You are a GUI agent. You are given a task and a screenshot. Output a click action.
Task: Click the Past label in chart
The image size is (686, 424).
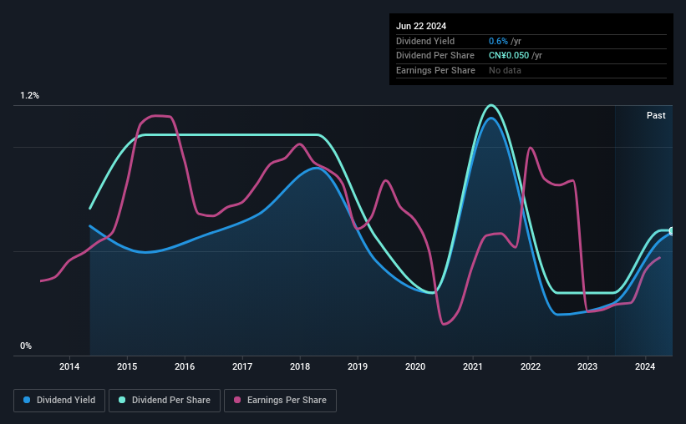tap(656, 115)
